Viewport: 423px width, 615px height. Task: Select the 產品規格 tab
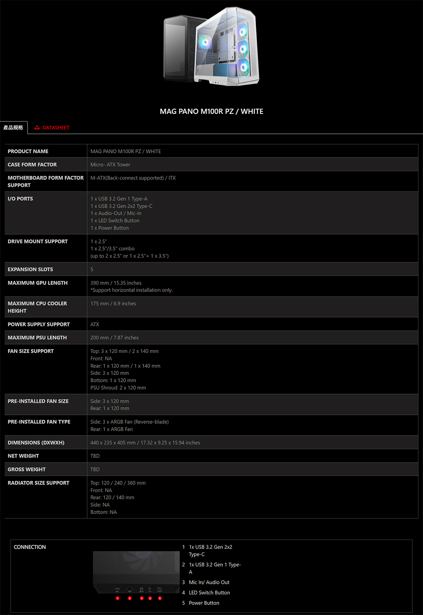coord(13,127)
